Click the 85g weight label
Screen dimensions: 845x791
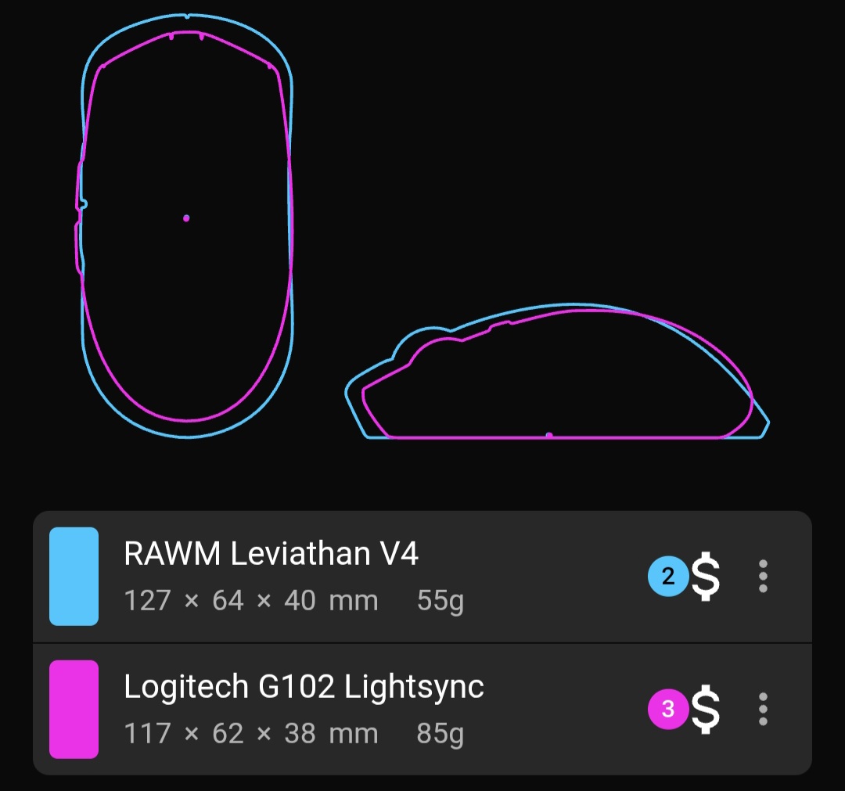pos(440,734)
